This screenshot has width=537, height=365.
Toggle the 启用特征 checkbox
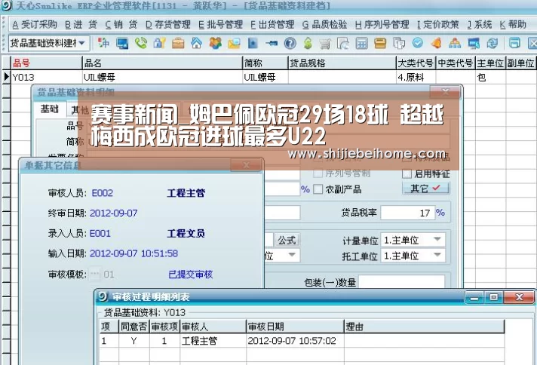407,173
